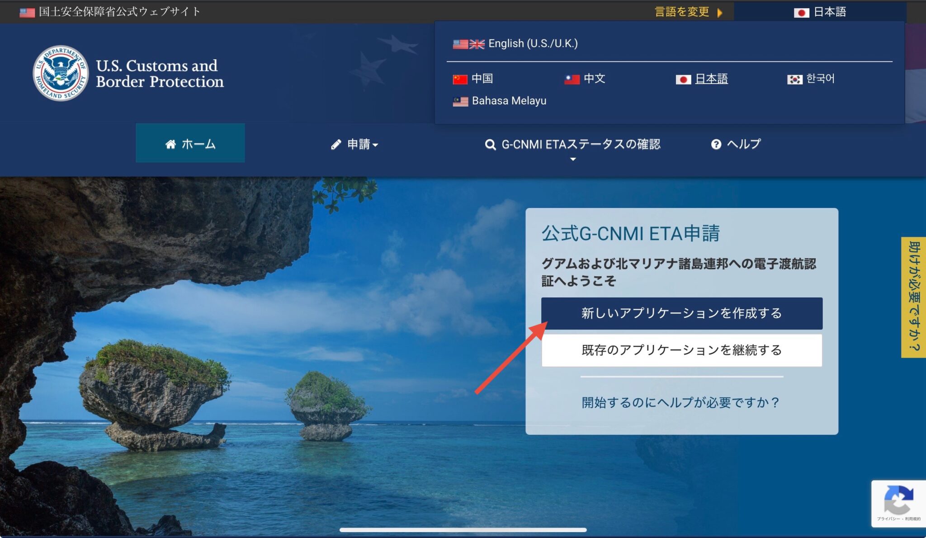Image resolution: width=926 pixels, height=538 pixels.
Task: Click the US flag beside 国土安全保障省公式ウェブサイト
Action: (x=27, y=12)
